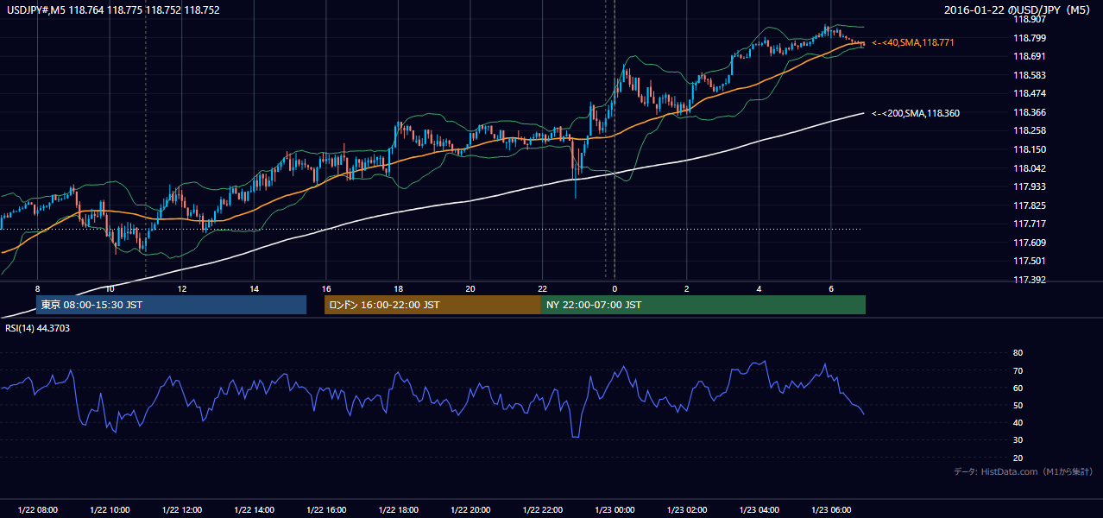Click hour tick 16 under the price chart
1103x518 pixels.
pyautogui.click(x=326, y=287)
